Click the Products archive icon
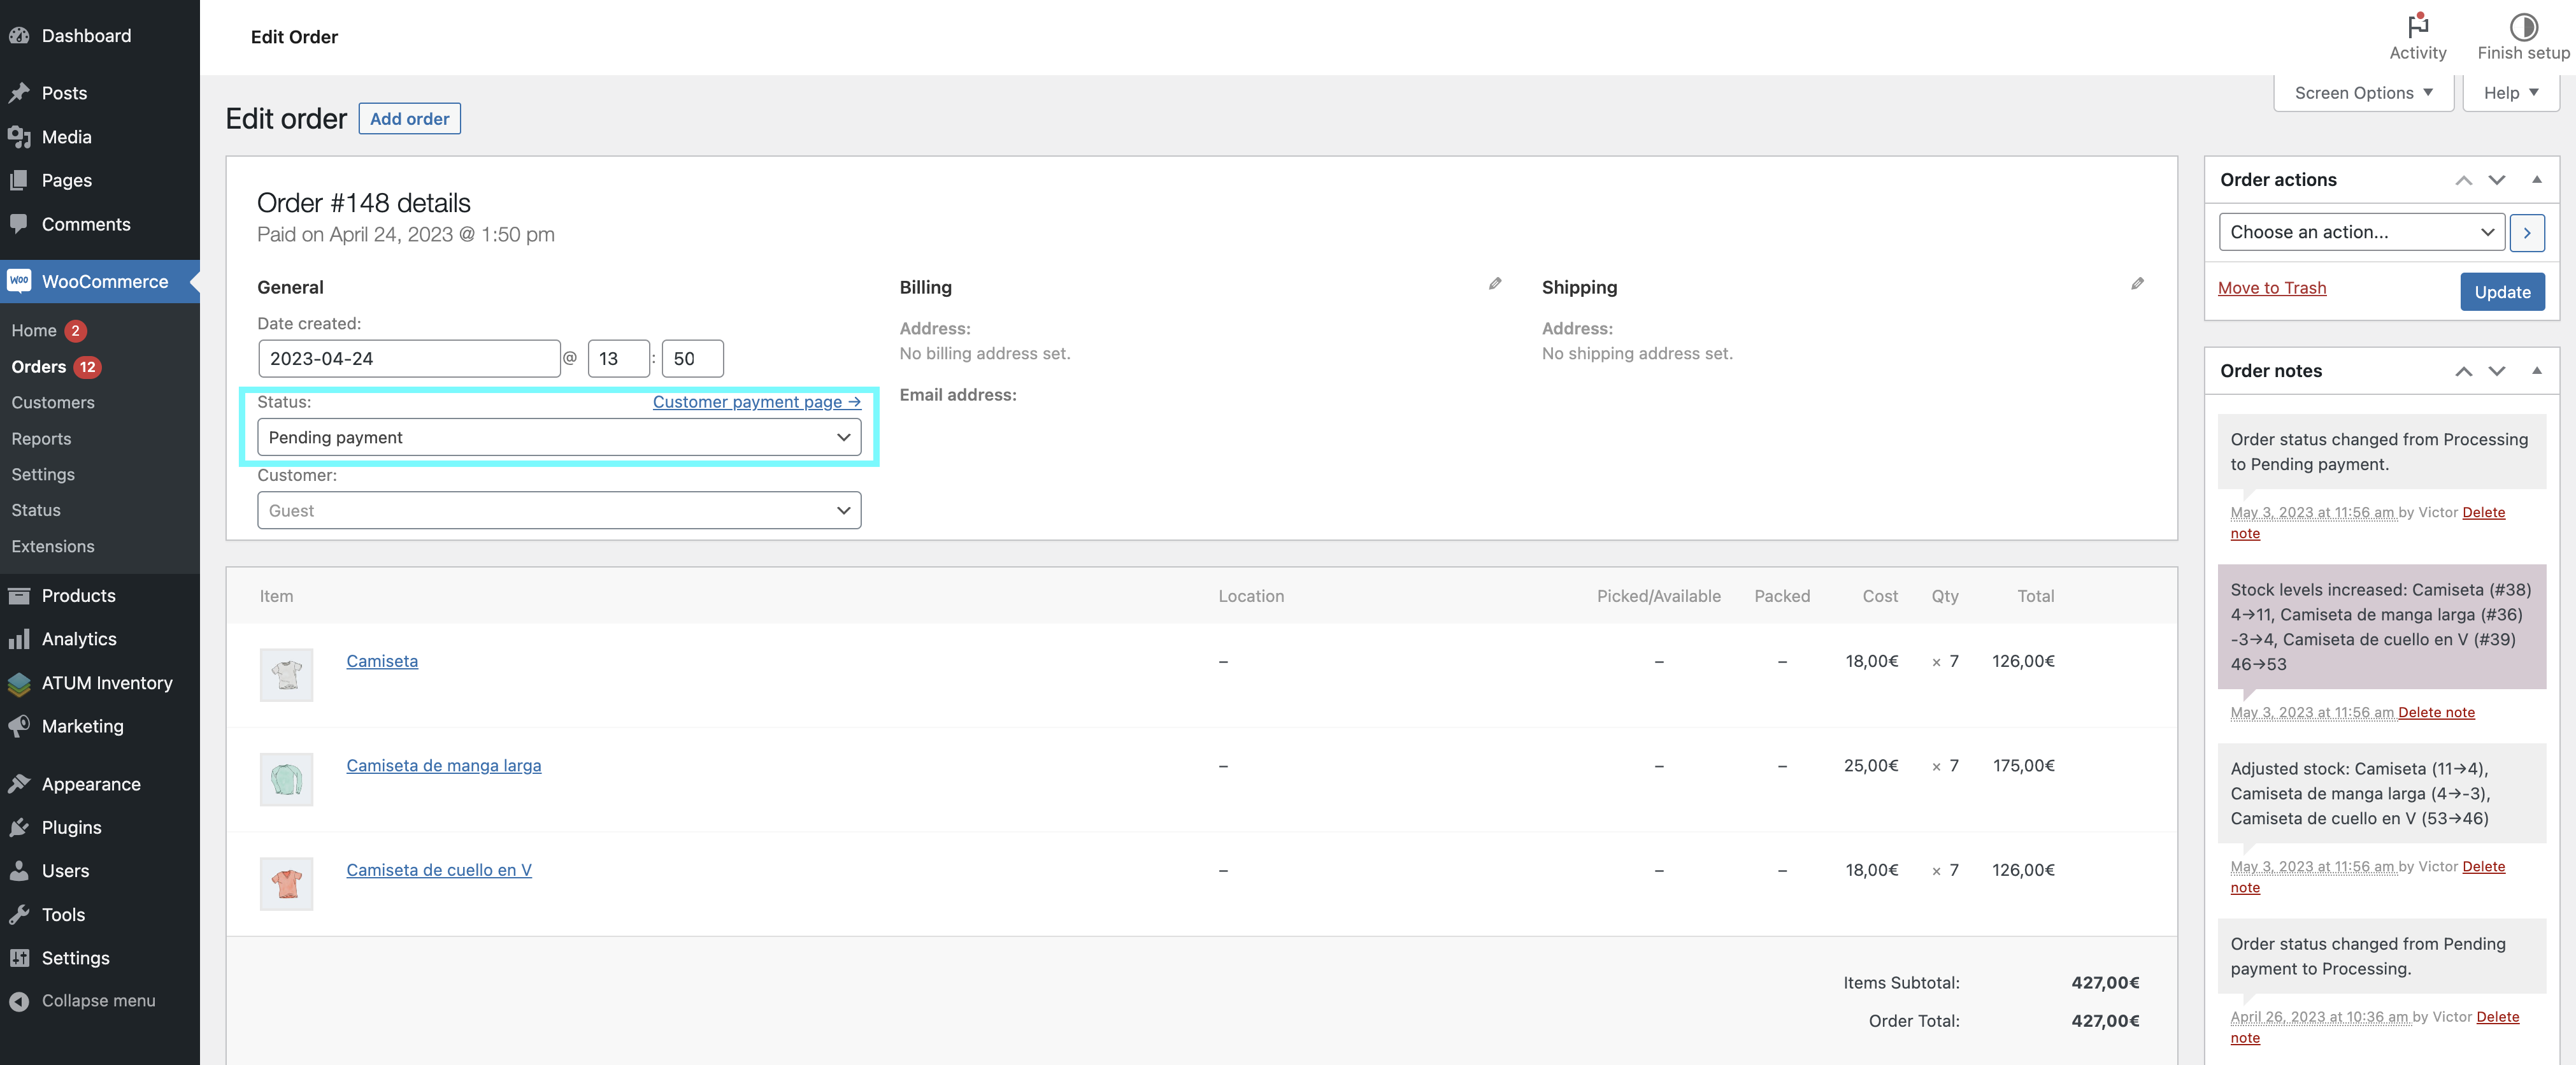The width and height of the screenshot is (2576, 1065). pyautogui.click(x=19, y=596)
